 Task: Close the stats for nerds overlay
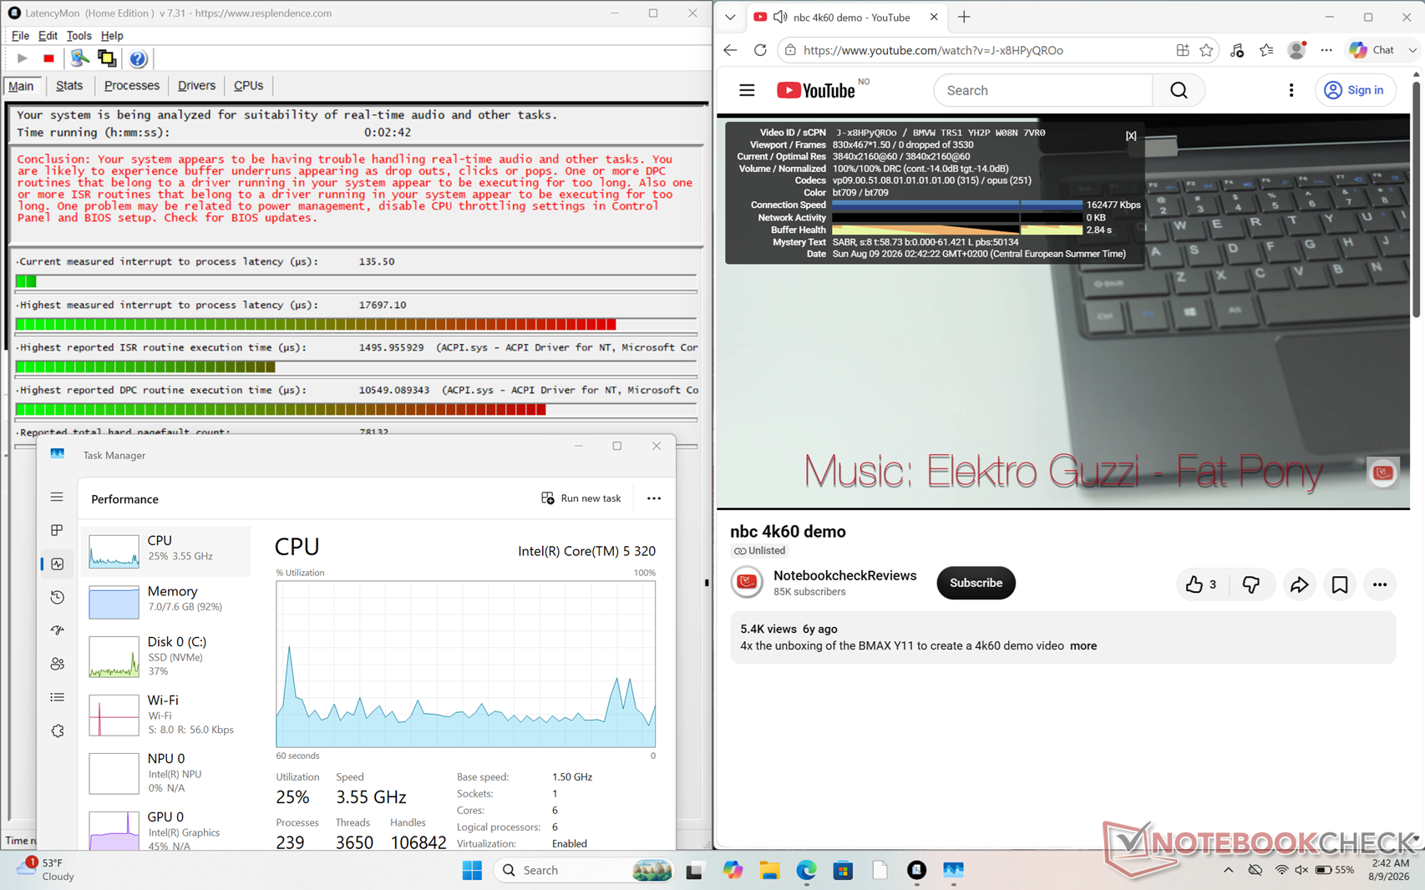point(1131,135)
